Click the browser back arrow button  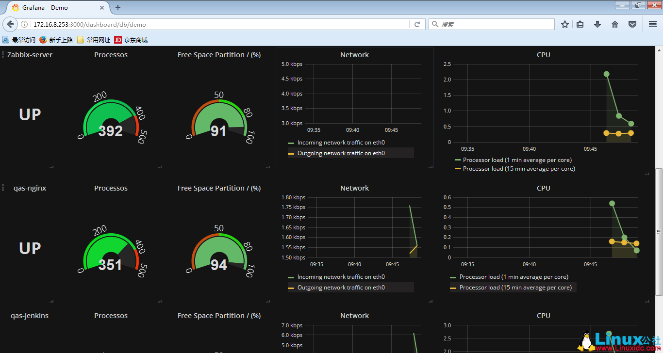click(x=11, y=24)
